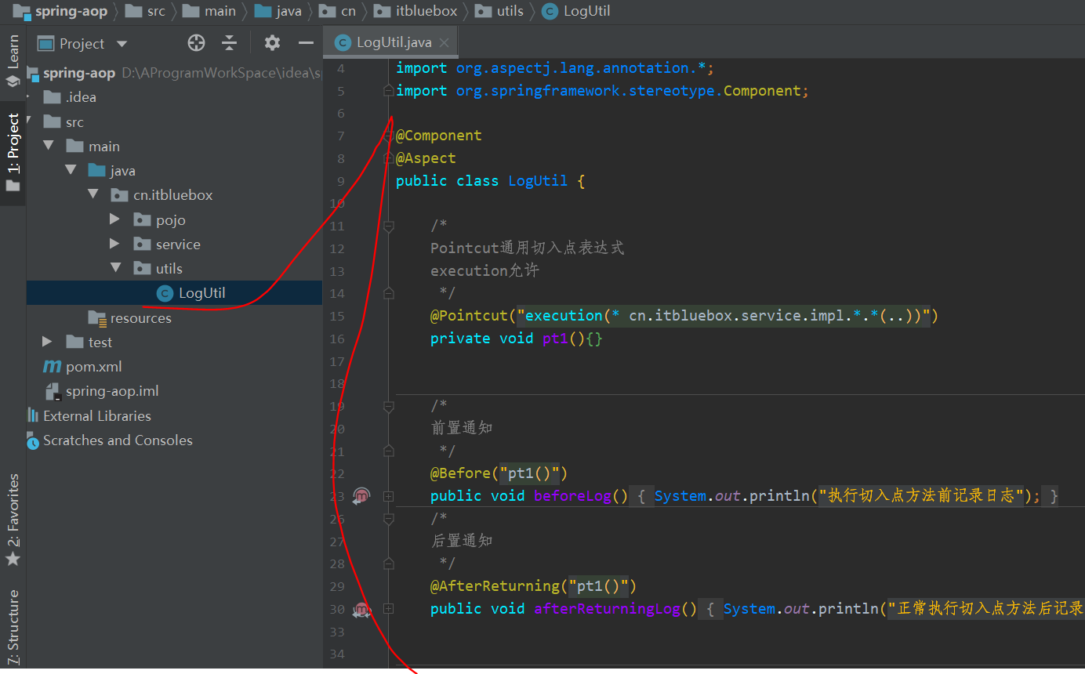Click utils breadcrumb in navigation bar
Viewport: 1085px width, 674px height.
pyautogui.click(x=499, y=11)
